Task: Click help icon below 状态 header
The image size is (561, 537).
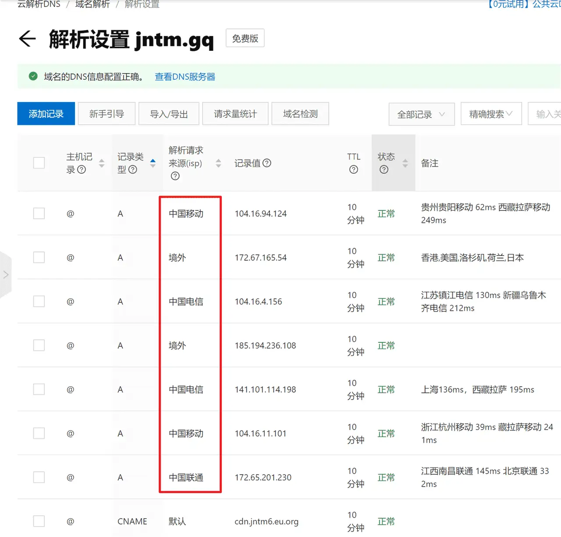Action: pyautogui.click(x=384, y=170)
